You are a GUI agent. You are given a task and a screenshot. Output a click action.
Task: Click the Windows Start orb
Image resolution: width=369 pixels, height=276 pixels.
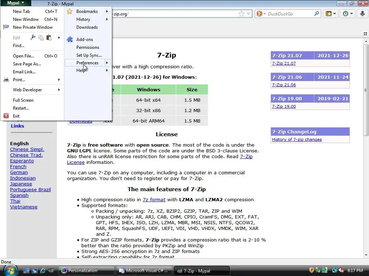coord(10,270)
